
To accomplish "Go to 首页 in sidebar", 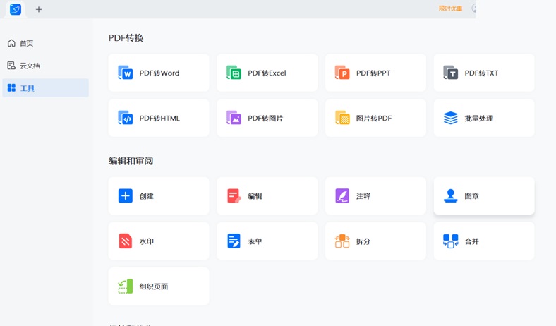I will coord(45,43).
